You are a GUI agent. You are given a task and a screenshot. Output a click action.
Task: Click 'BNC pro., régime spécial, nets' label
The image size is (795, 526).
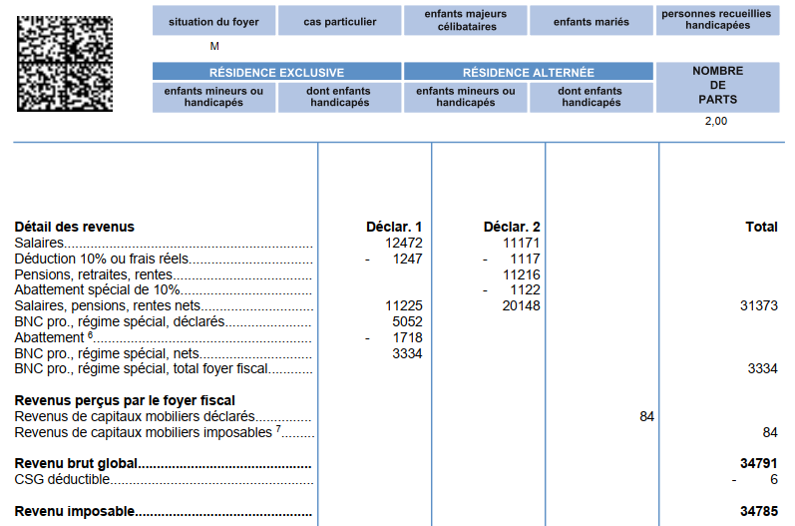click(x=107, y=353)
